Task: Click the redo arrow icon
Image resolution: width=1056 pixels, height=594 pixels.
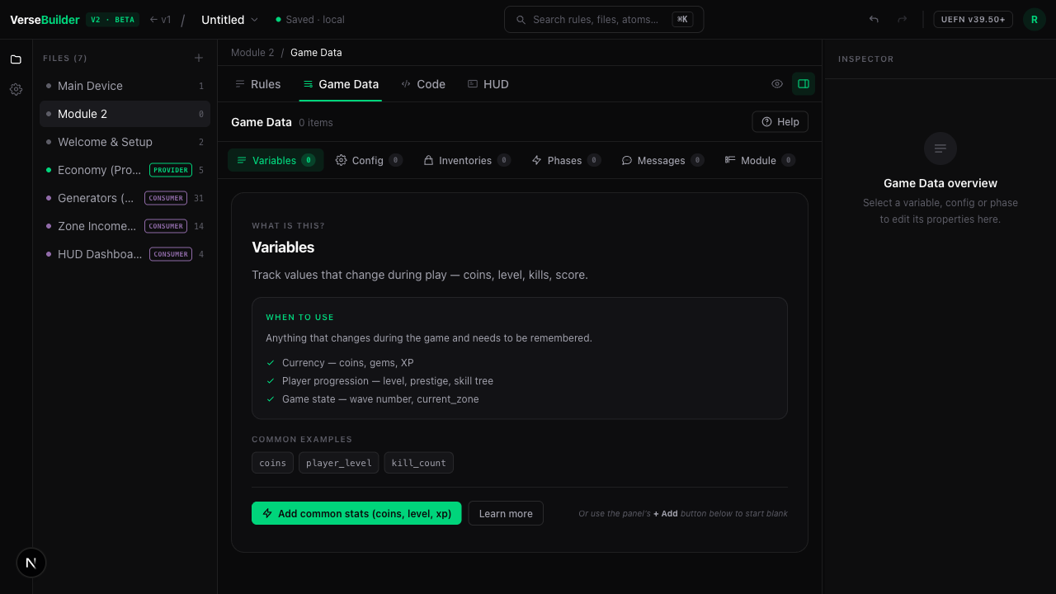Action: pyautogui.click(x=903, y=20)
